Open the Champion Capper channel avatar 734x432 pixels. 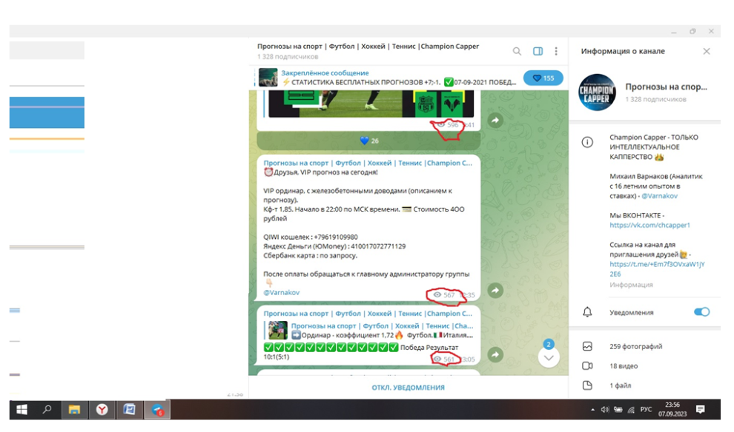597,92
